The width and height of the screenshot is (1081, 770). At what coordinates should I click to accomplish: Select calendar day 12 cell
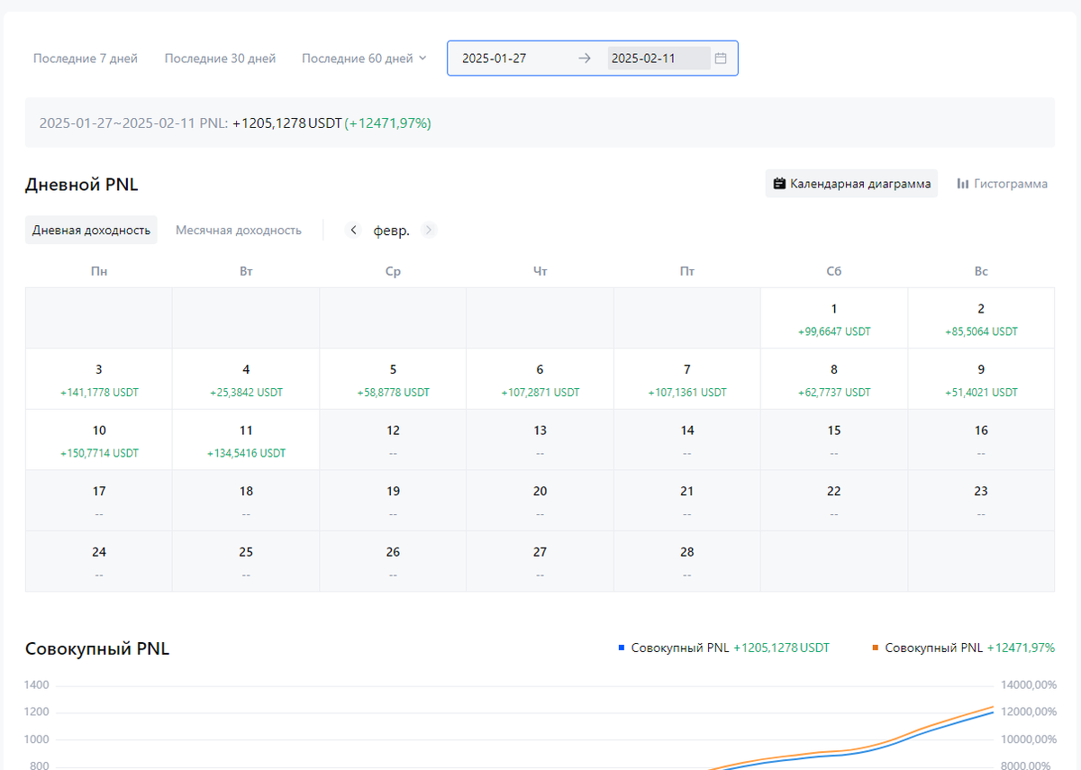pyautogui.click(x=393, y=439)
